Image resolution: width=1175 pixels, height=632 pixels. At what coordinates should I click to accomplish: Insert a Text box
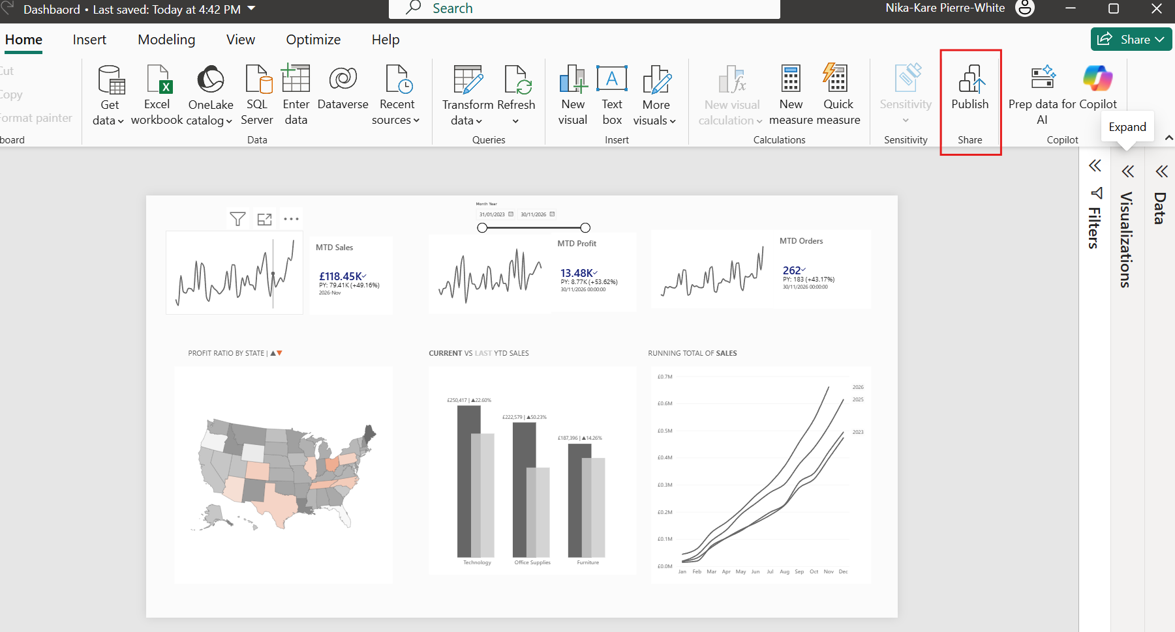(x=612, y=95)
